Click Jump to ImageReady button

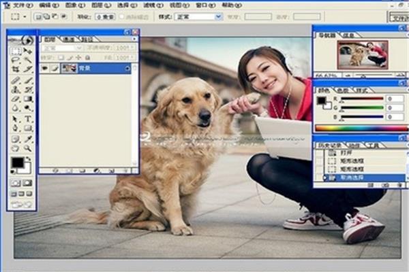click(22, 205)
